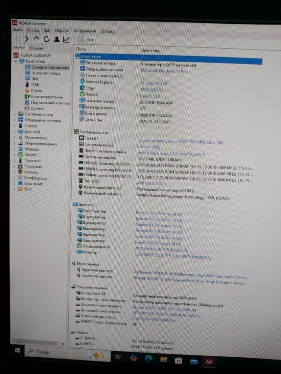Viewport: 281px width, 374px height.
Task: Switch to the Меню panel tab
Action: coord(19,48)
